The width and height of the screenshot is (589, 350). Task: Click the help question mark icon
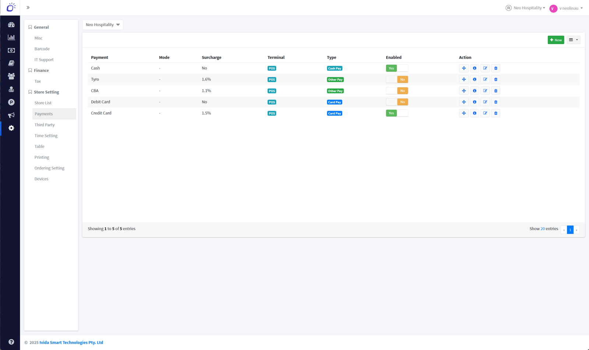tap(11, 342)
